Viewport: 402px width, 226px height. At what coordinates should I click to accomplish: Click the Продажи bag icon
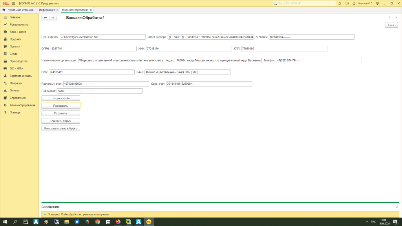pos(5,39)
